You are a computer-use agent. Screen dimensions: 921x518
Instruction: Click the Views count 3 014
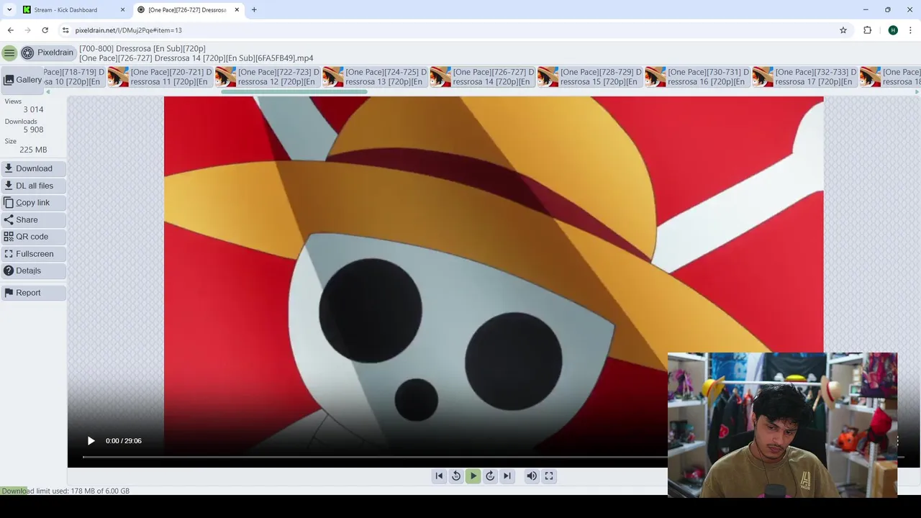tap(33, 109)
